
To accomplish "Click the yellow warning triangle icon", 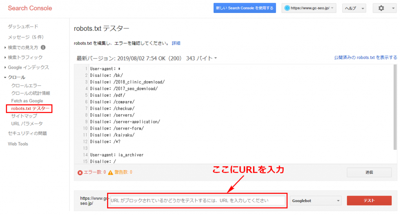I will coord(111,173).
